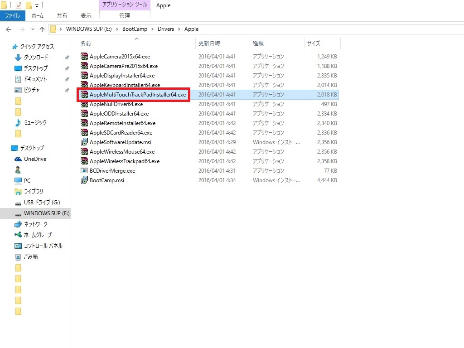The width and height of the screenshot is (464, 348).
Task: Navigate to BootCamp in the address bar
Action: point(135,29)
